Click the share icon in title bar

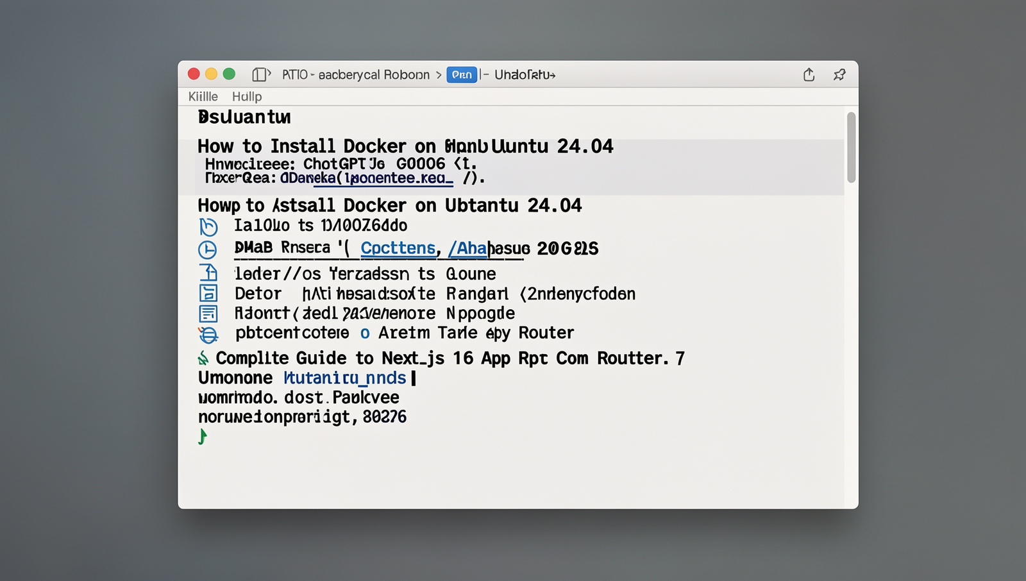[x=809, y=74]
